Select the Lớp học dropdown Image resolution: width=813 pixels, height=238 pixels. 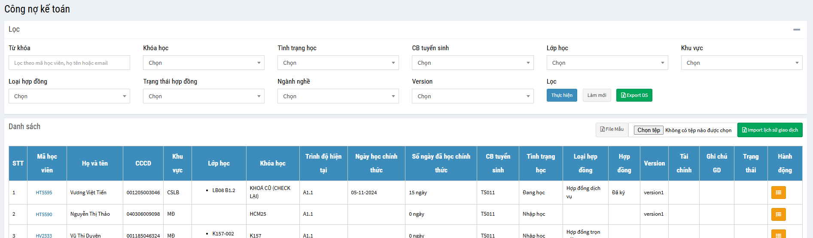[x=607, y=63]
